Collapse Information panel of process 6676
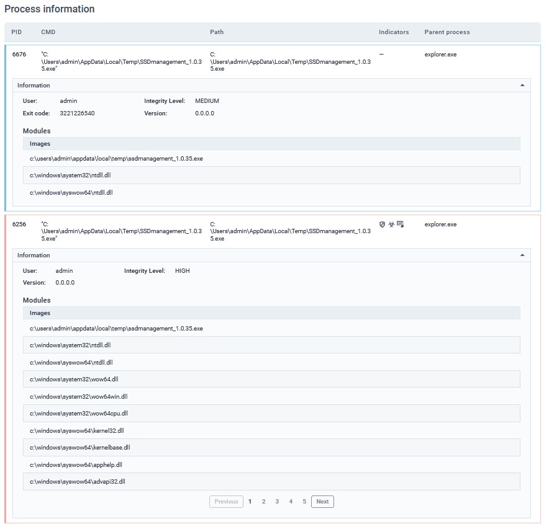 (522, 86)
